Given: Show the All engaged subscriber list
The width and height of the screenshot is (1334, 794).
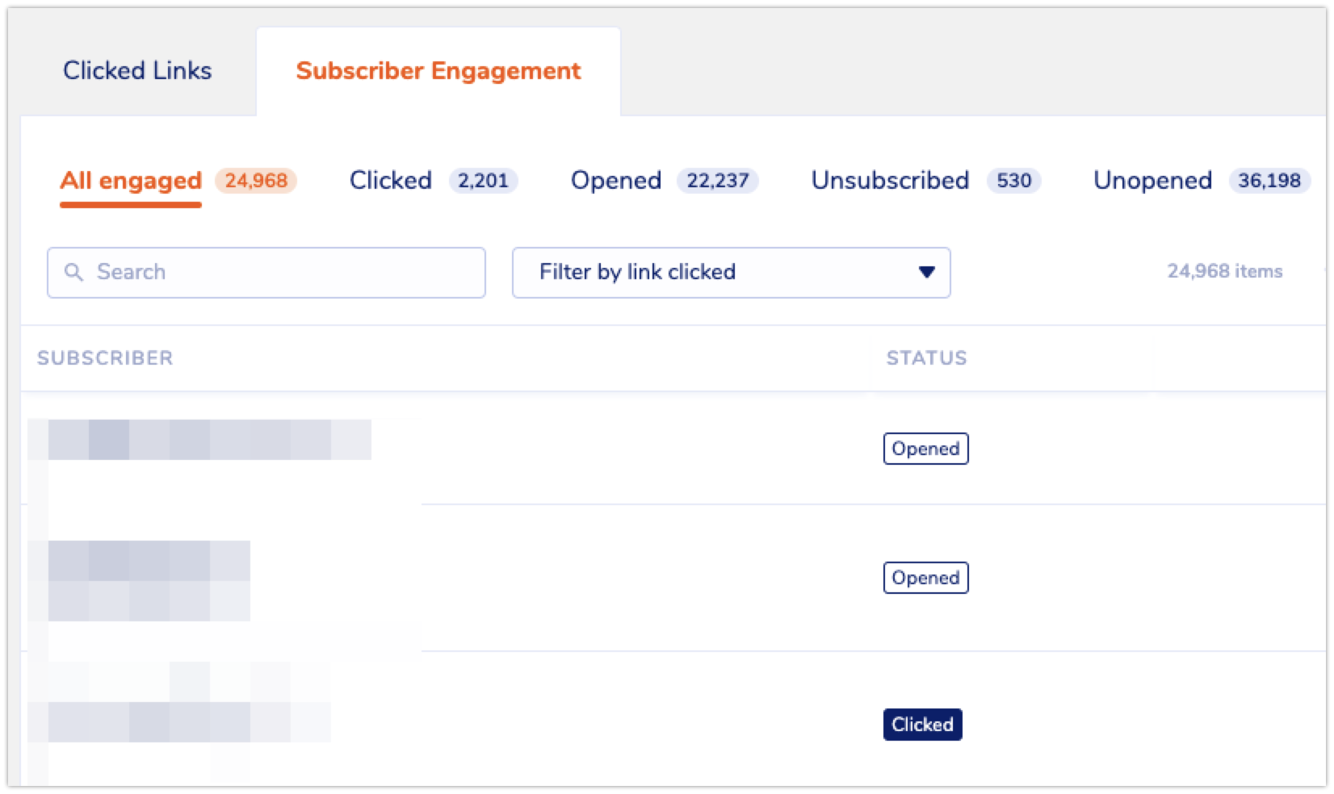Looking at the screenshot, I should click(x=131, y=180).
